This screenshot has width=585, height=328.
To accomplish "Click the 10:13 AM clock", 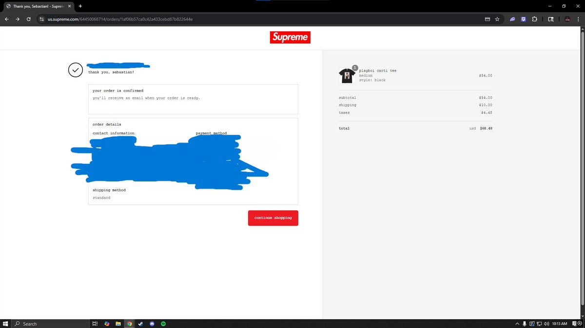I will pos(559,324).
